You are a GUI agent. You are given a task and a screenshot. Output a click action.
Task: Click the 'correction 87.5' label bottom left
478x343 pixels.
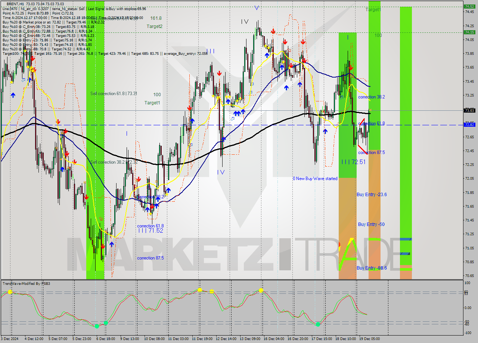coord(150,258)
